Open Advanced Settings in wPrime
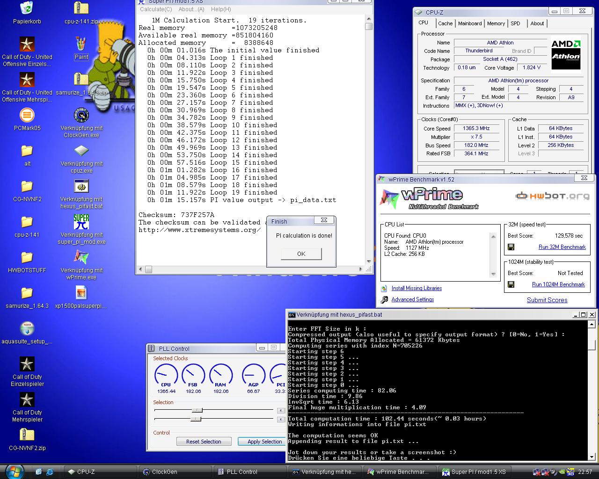599x479 pixels. pyautogui.click(x=413, y=299)
